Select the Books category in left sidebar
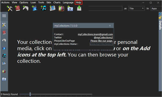 (x=4, y=33)
